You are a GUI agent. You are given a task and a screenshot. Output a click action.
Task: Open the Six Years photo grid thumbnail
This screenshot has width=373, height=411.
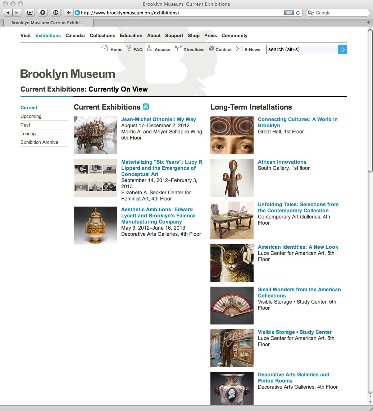point(95,178)
